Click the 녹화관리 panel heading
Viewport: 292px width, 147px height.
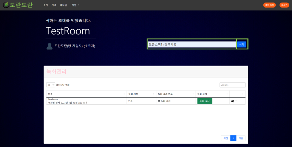[x=56, y=72]
